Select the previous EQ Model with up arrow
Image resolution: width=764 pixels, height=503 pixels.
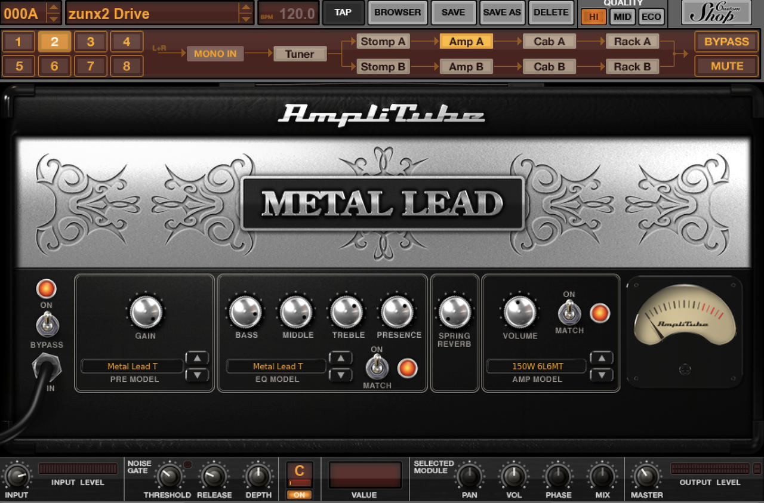[x=341, y=358]
